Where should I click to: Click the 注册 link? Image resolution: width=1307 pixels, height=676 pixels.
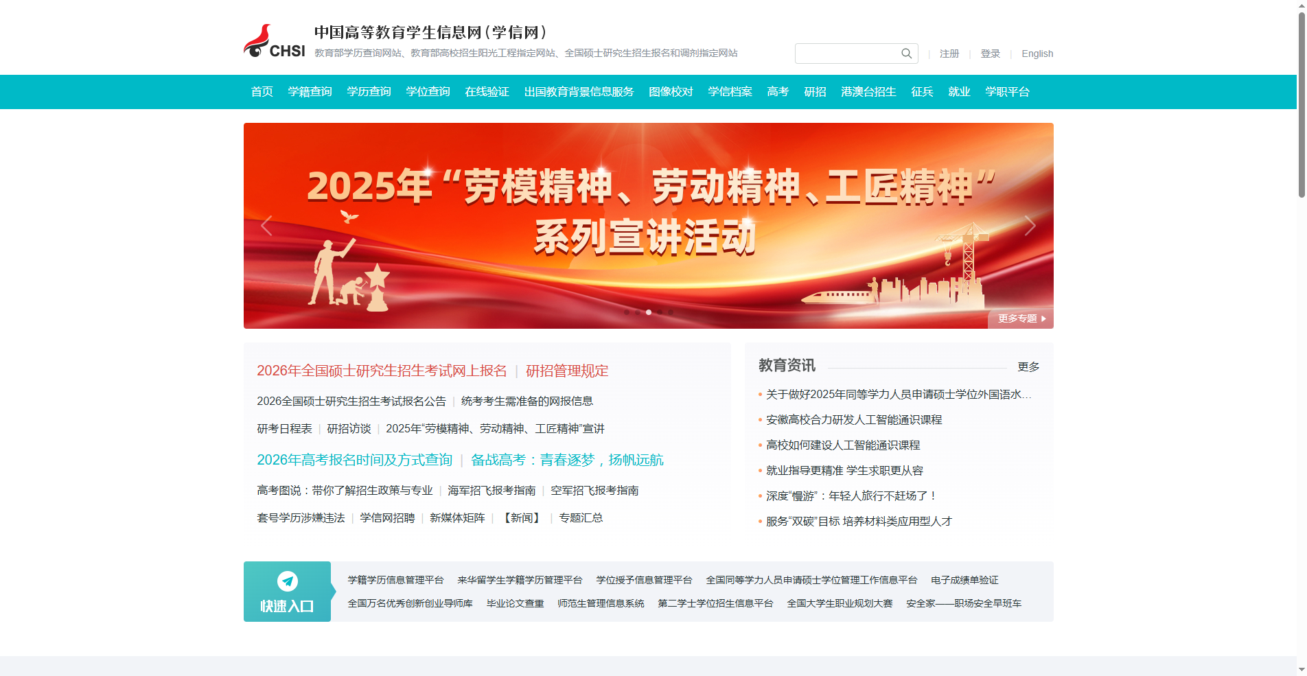pyautogui.click(x=949, y=53)
